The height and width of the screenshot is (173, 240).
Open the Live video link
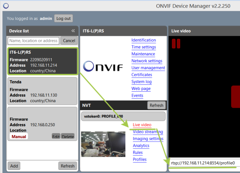coord(142,125)
